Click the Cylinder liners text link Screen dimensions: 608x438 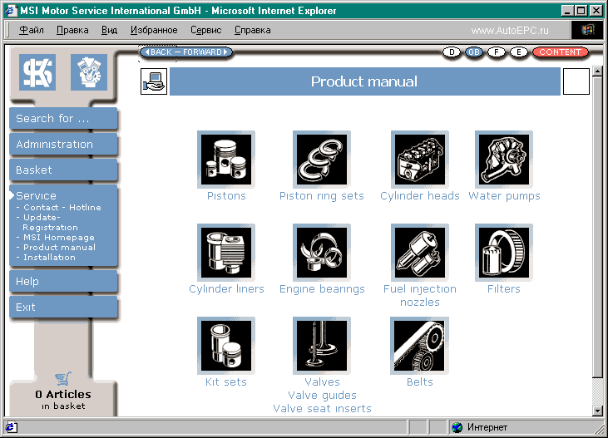pos(226,289)
